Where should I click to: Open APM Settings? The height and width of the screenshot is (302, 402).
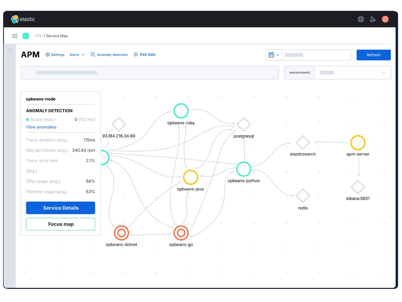[x=55, y=55]
